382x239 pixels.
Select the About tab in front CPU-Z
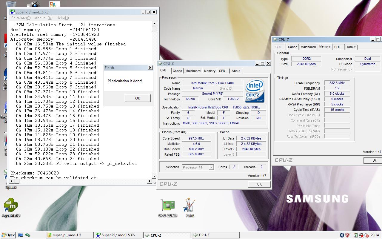coord(236,71)
